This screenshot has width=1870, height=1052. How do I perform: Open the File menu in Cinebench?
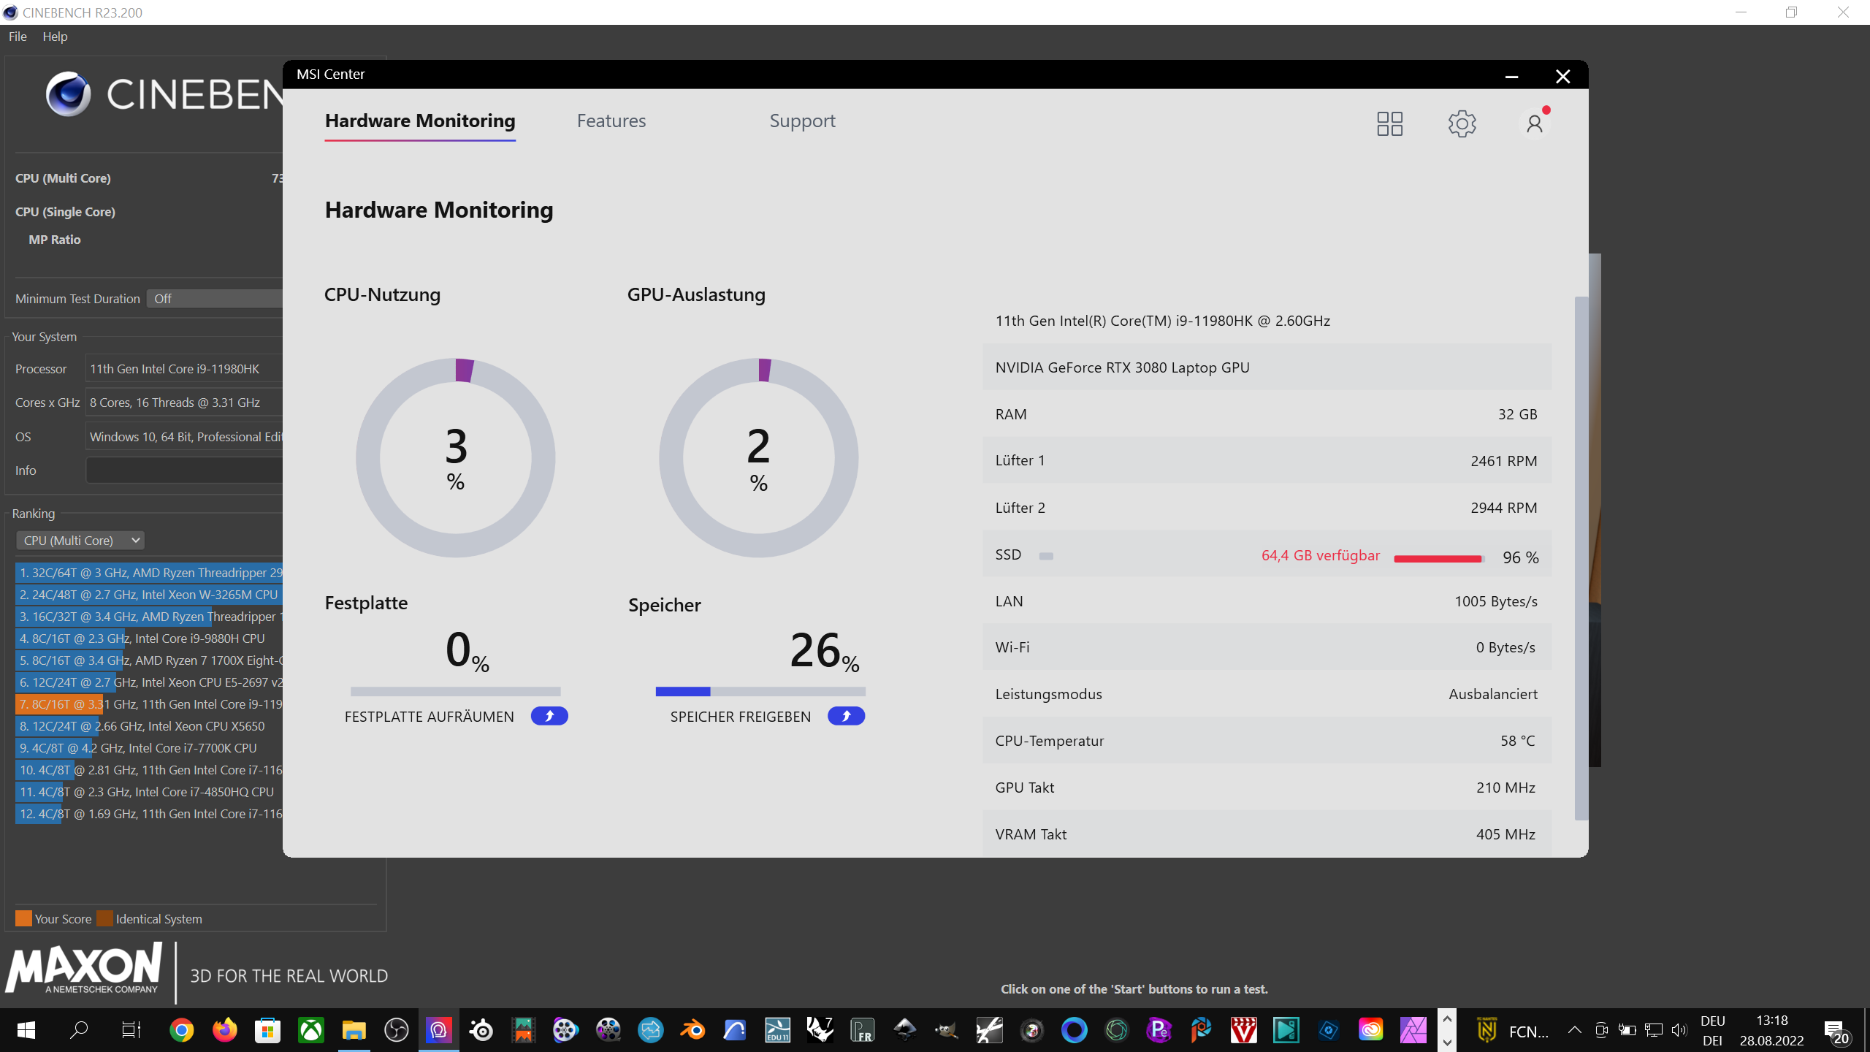point(18,37)
